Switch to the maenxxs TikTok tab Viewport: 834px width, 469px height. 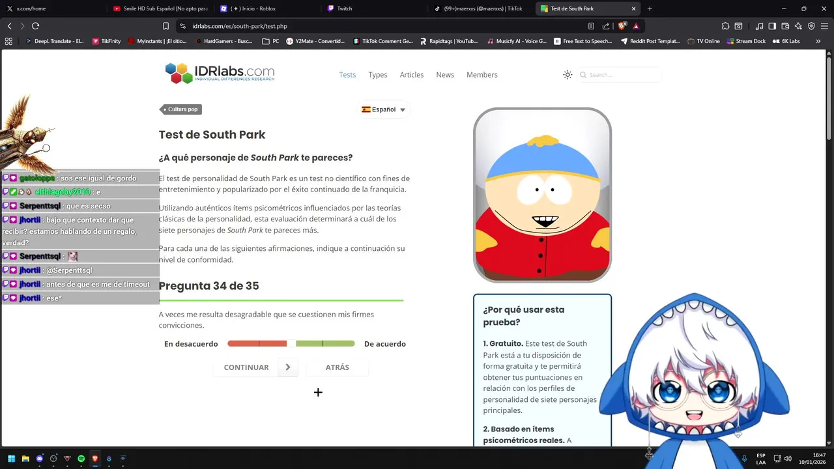pos(481,8)
